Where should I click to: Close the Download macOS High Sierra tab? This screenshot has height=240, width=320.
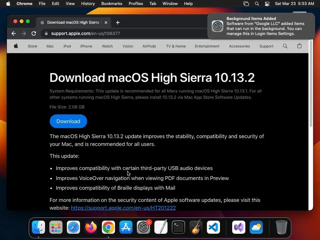tap(106, 22)
